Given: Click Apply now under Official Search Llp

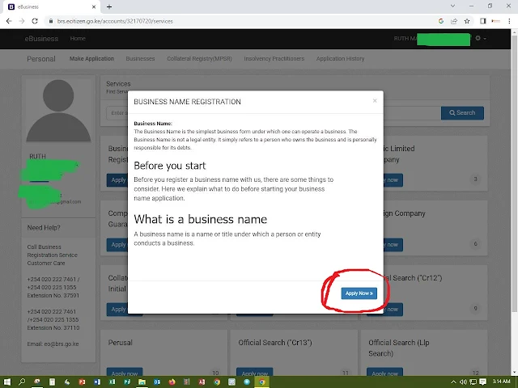Looking at the screenshot, I should (385, 372).
